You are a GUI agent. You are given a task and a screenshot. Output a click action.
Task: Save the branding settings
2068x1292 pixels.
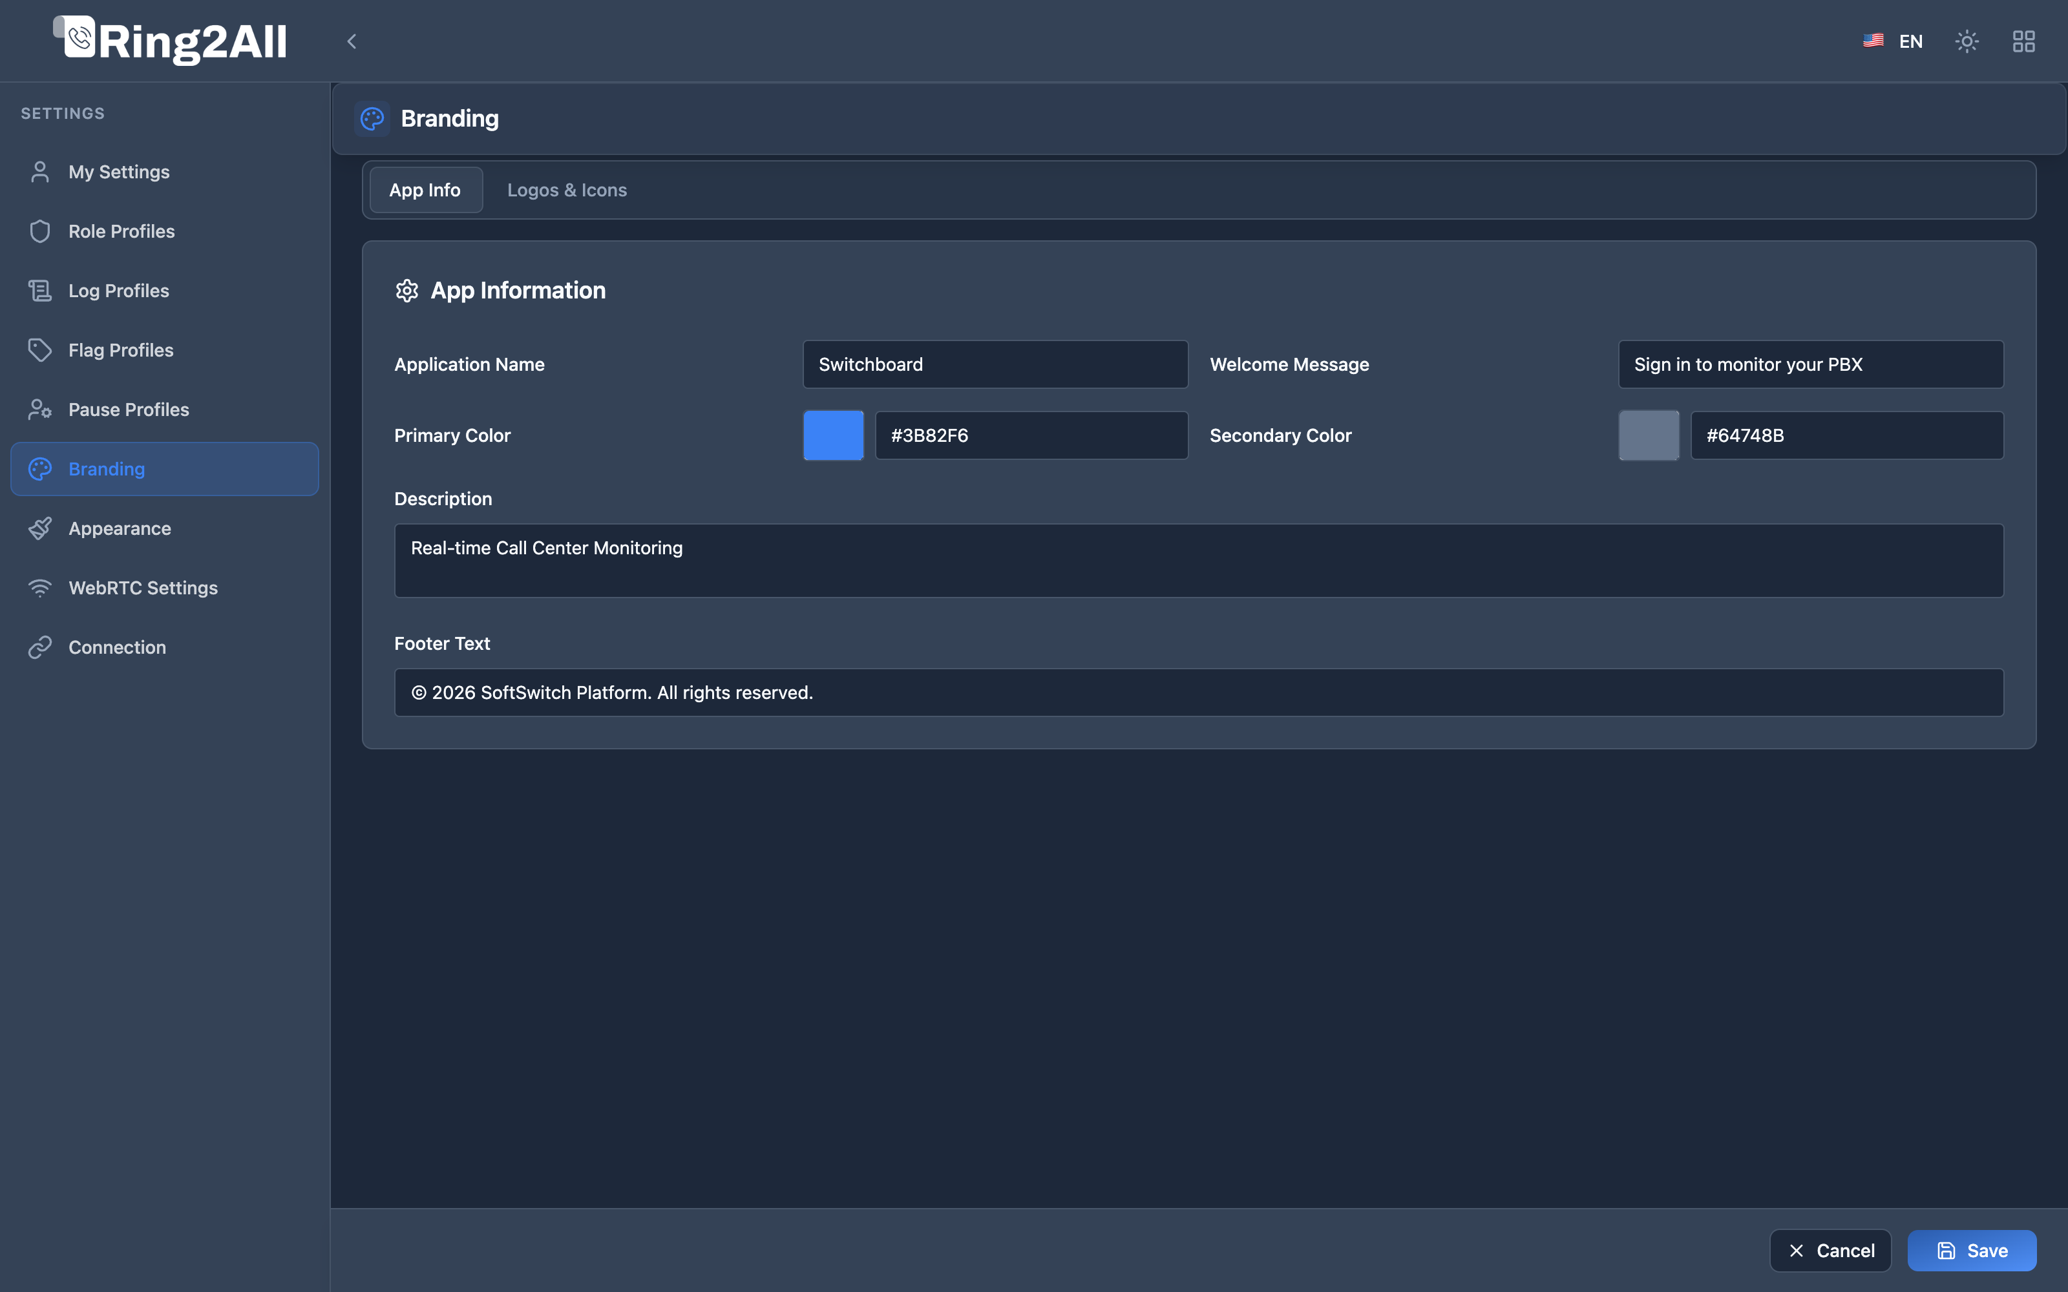pyautogui.click(x=1972, y=1250)
